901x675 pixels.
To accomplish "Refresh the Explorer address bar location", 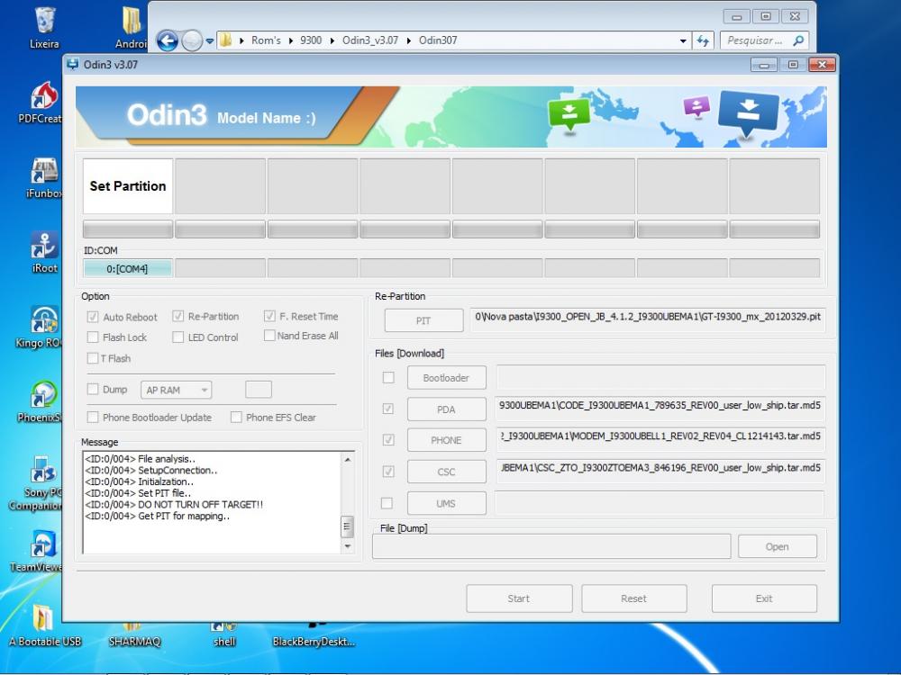I will pos(703,40).
